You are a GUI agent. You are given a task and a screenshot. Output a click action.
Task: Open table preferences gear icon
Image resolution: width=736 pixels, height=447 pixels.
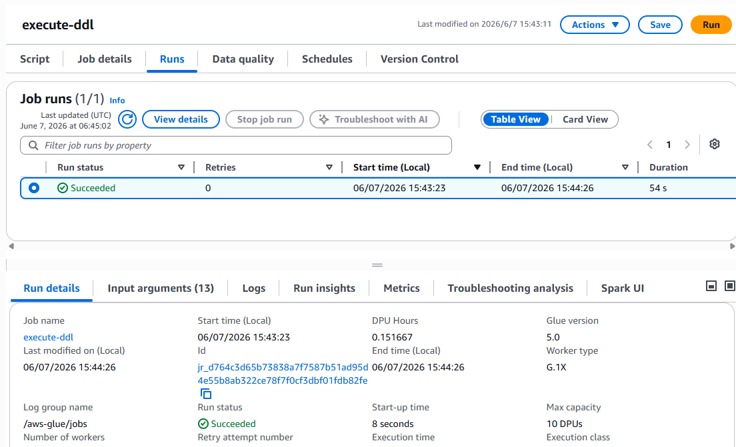click(x=715, y=144)
